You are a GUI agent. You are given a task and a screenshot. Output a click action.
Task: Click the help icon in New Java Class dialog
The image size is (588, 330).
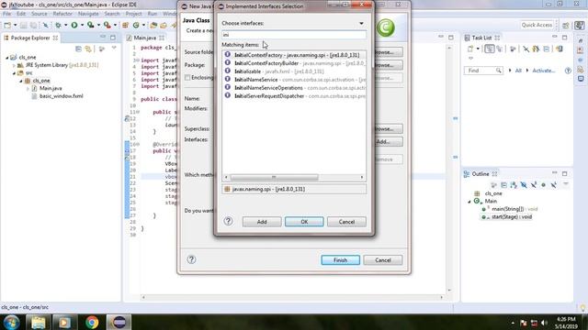[191, 259]
